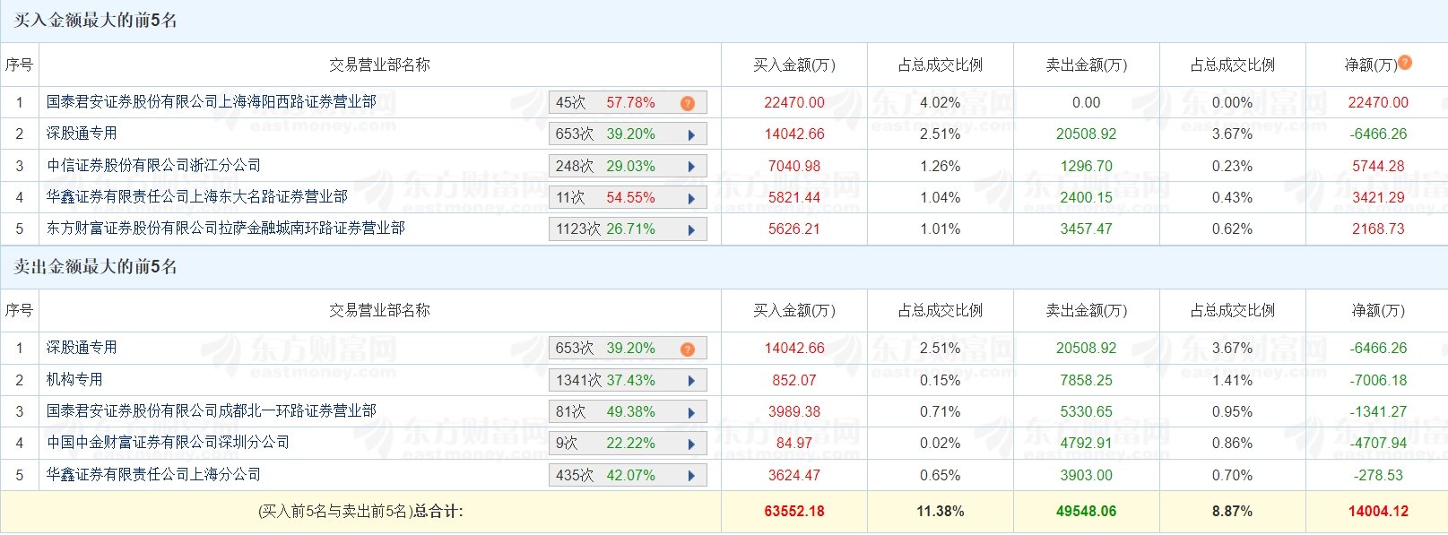Click net amount 5744.28 for 中信证券浙江分公司
This screenshot has height=535, width=1448.
click(1379, 166)
